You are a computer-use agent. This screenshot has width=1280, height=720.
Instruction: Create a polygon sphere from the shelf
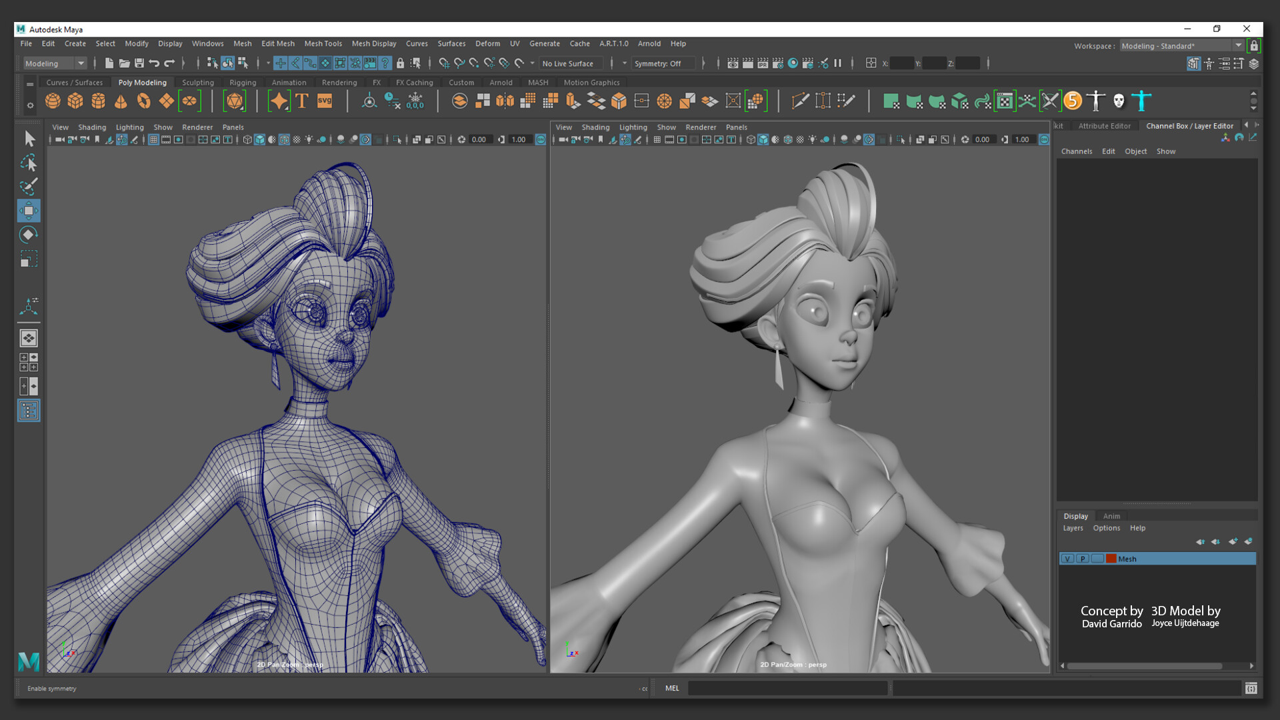(x=53, y=101)
